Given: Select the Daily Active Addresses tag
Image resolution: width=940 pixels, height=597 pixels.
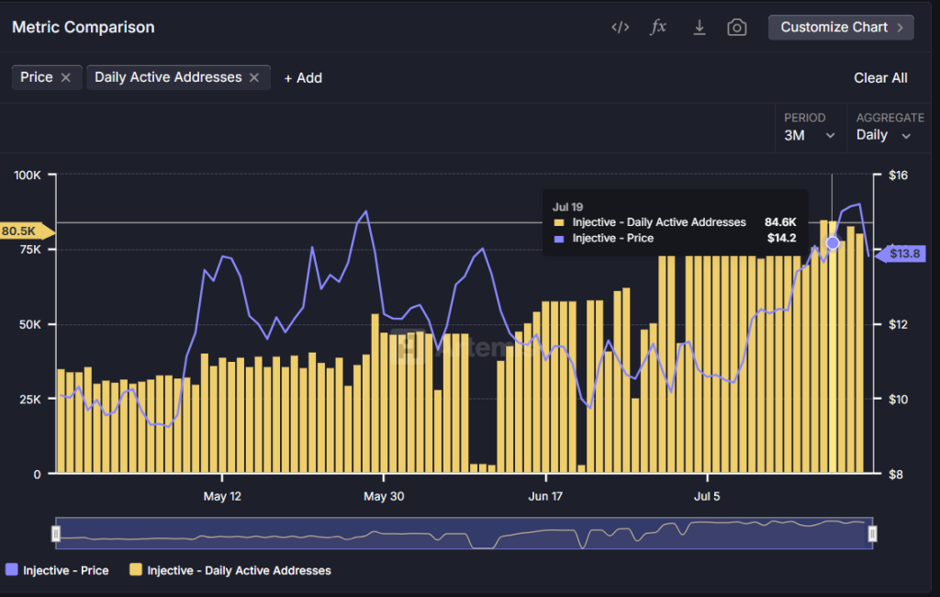Looking at the screenshot, I should pyautogui.click(x=168, y=78).
